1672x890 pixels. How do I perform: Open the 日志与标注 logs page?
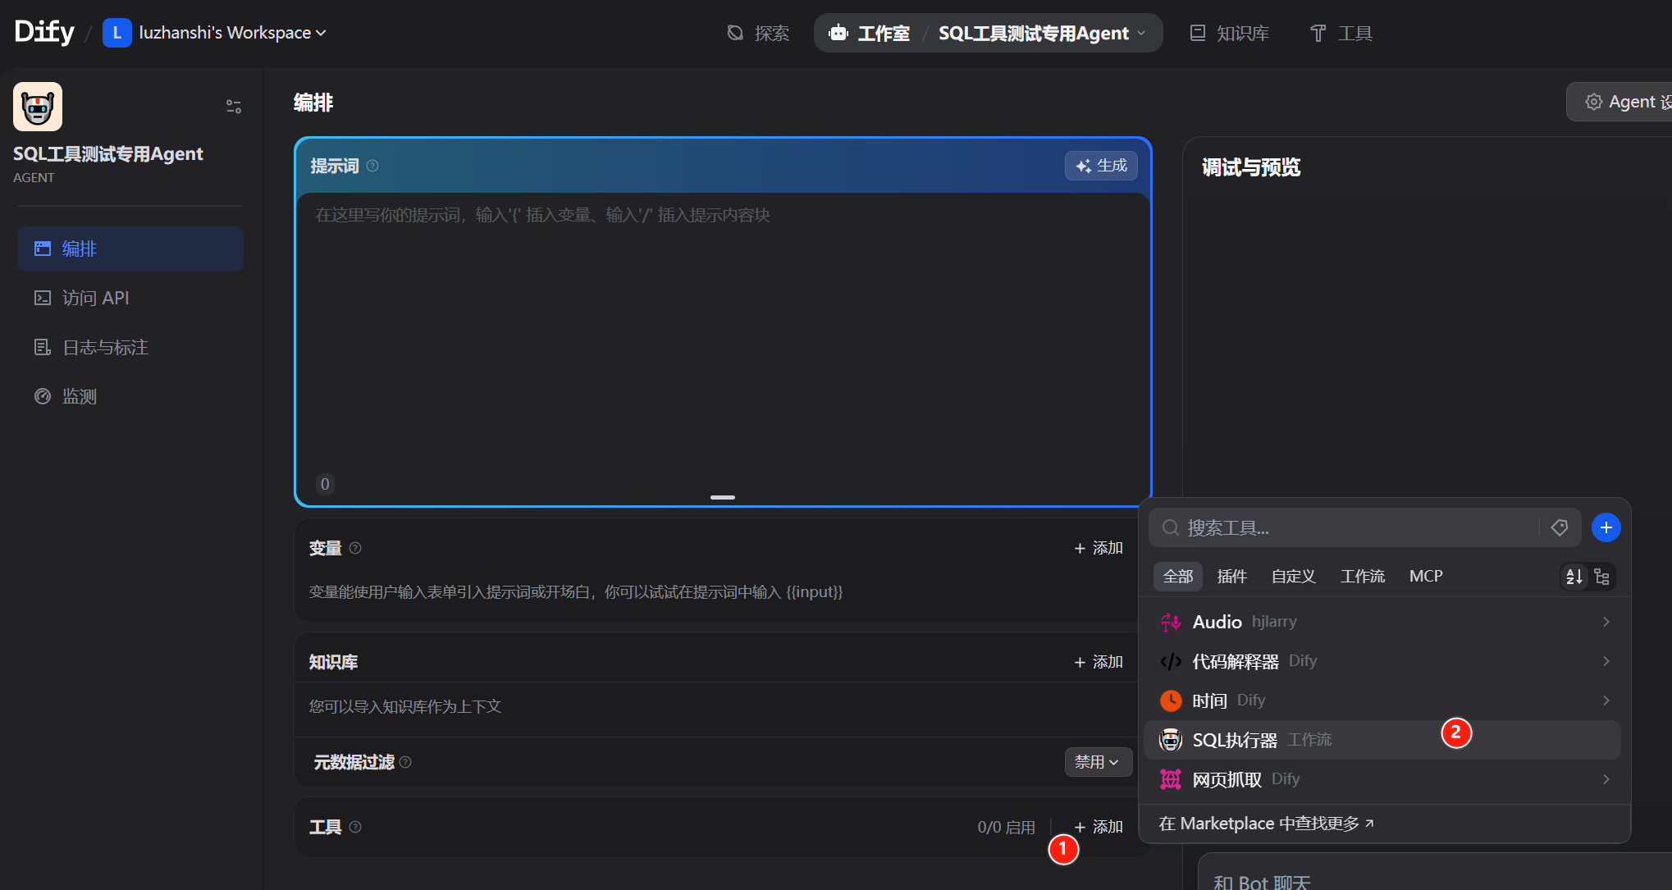(105, 347)
